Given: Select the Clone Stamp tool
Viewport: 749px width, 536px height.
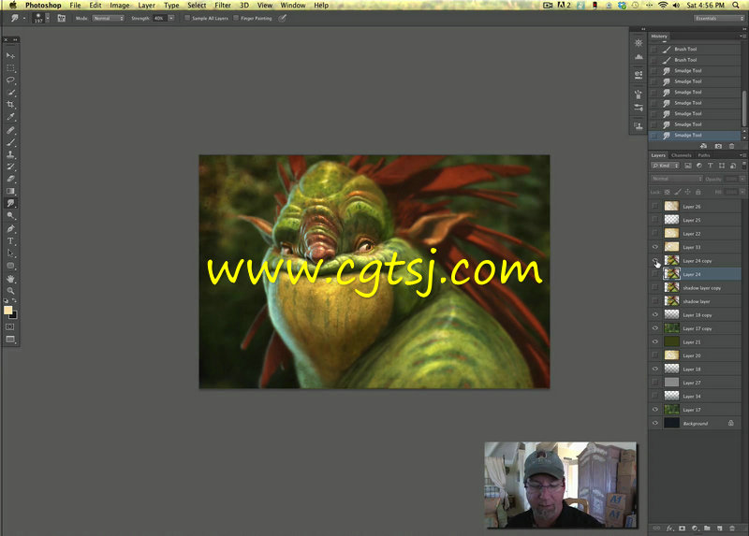Looking at the screenshot, I should pyautogui.click(x=10, y=154).
